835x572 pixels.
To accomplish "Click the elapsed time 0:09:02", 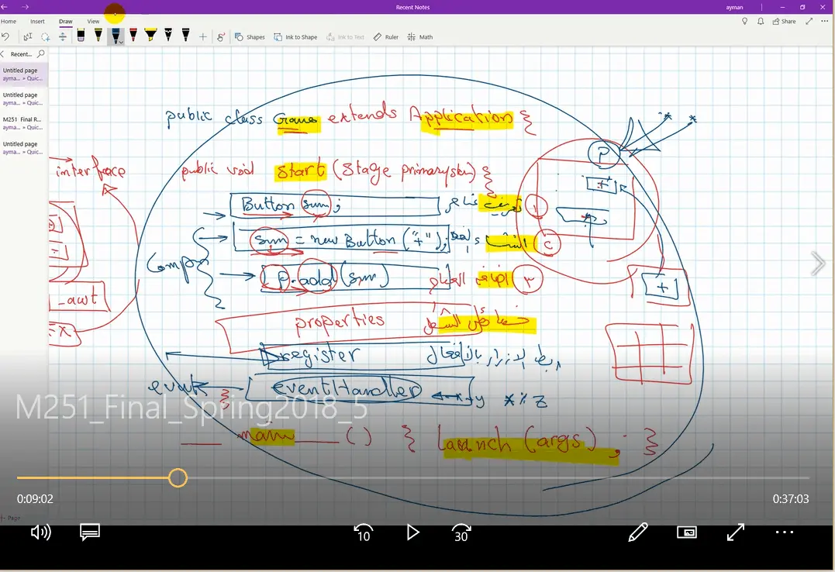I will click(35, 499).
